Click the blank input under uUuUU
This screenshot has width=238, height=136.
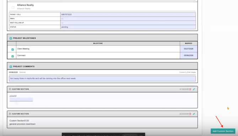coord(21,99)
